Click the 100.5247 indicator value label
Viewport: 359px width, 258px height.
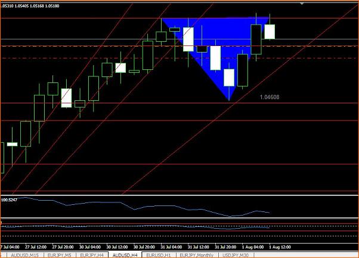pyautogui.click(x=9, y=200)
